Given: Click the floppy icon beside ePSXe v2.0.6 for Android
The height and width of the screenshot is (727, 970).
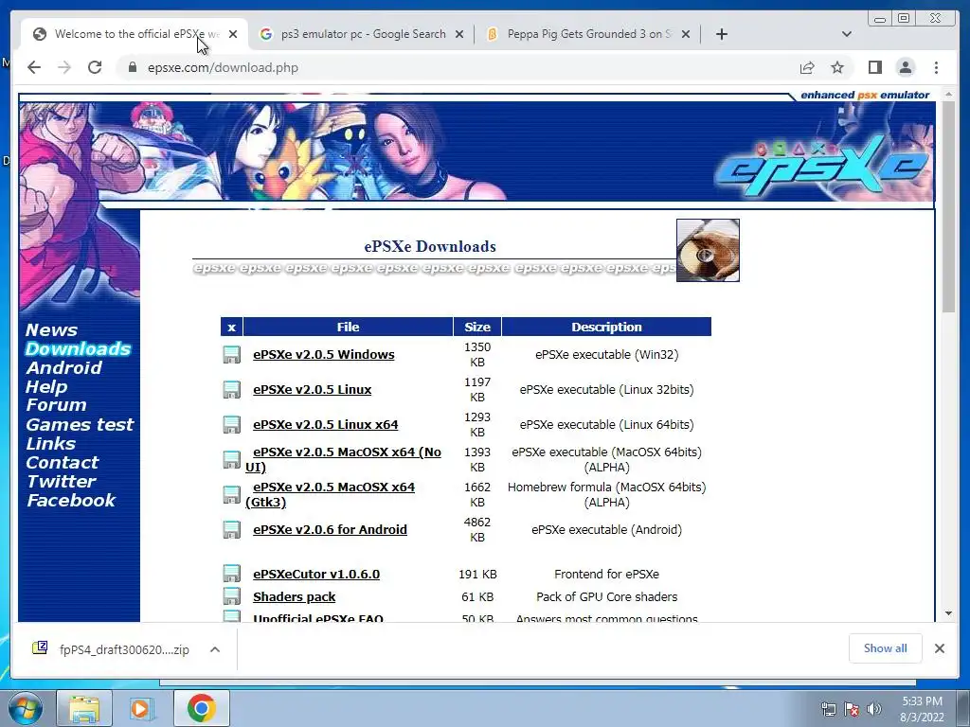Looking at the screenshot, I should (x=231, y=530).
